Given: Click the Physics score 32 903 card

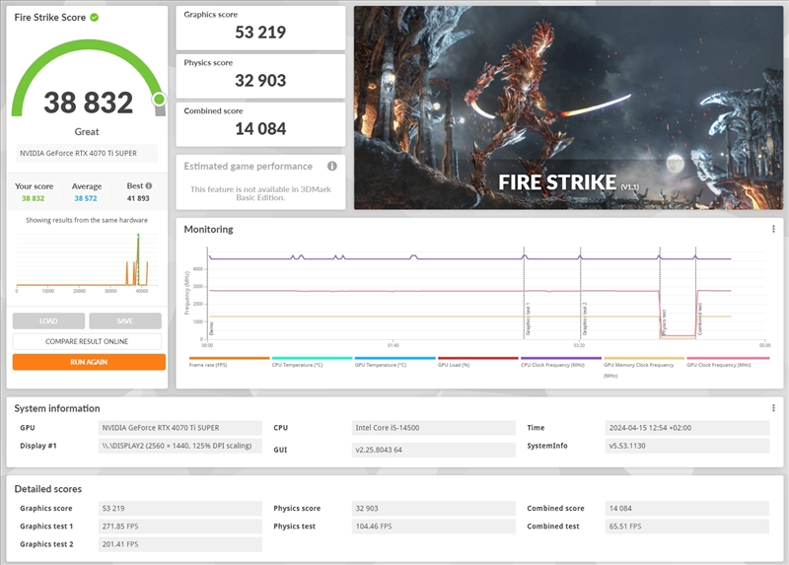Looking at the screenshot, I should click(x=260, y=76).
